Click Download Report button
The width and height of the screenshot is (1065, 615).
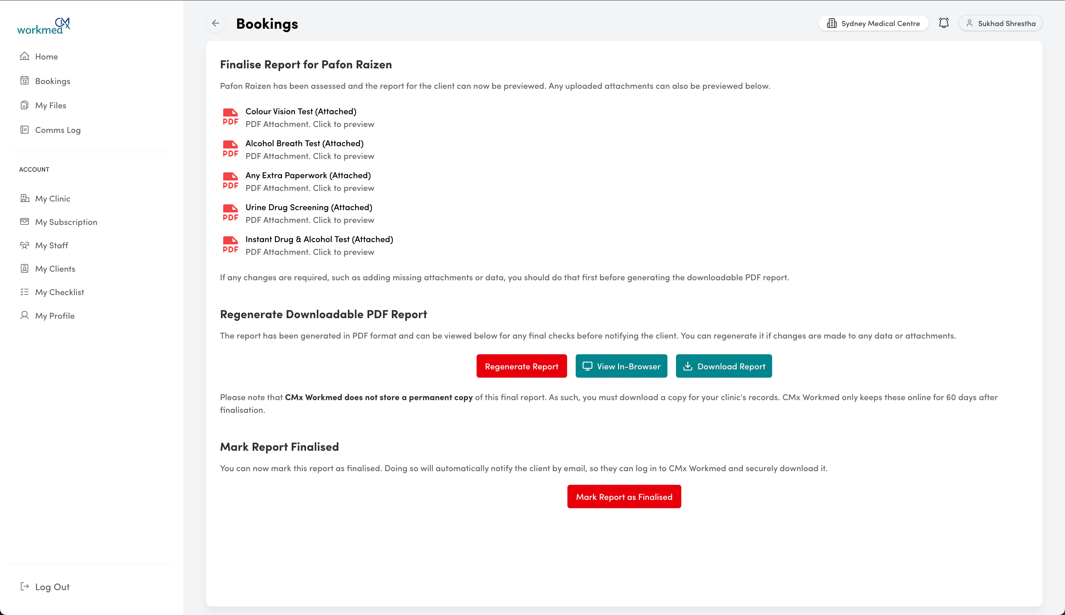pos(724,366)
